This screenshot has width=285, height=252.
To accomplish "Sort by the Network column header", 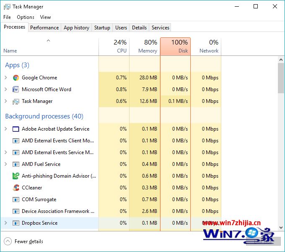I will coord(206,47).
